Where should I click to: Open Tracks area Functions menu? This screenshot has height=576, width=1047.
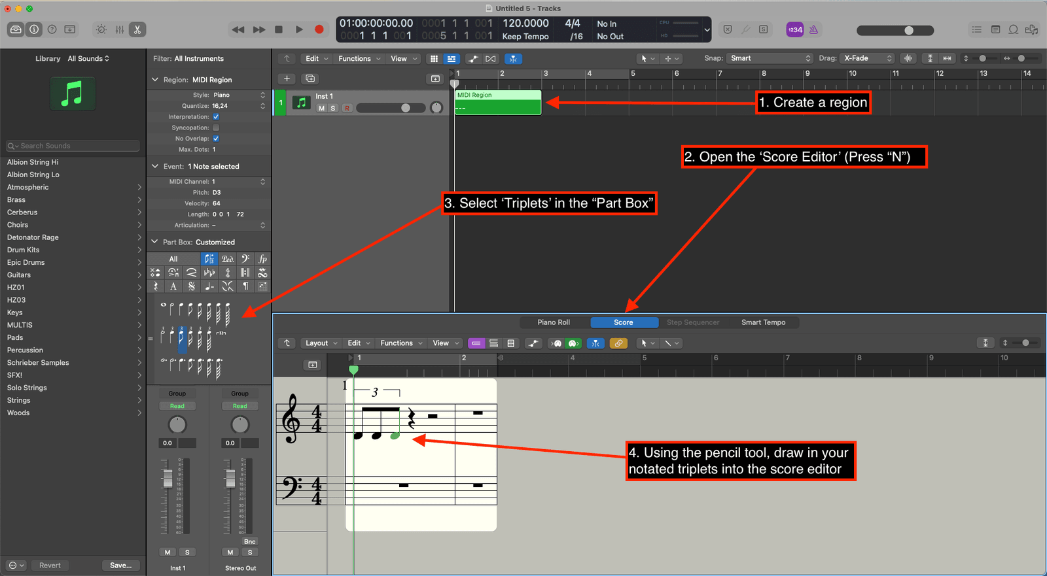(x=359, y=59)
